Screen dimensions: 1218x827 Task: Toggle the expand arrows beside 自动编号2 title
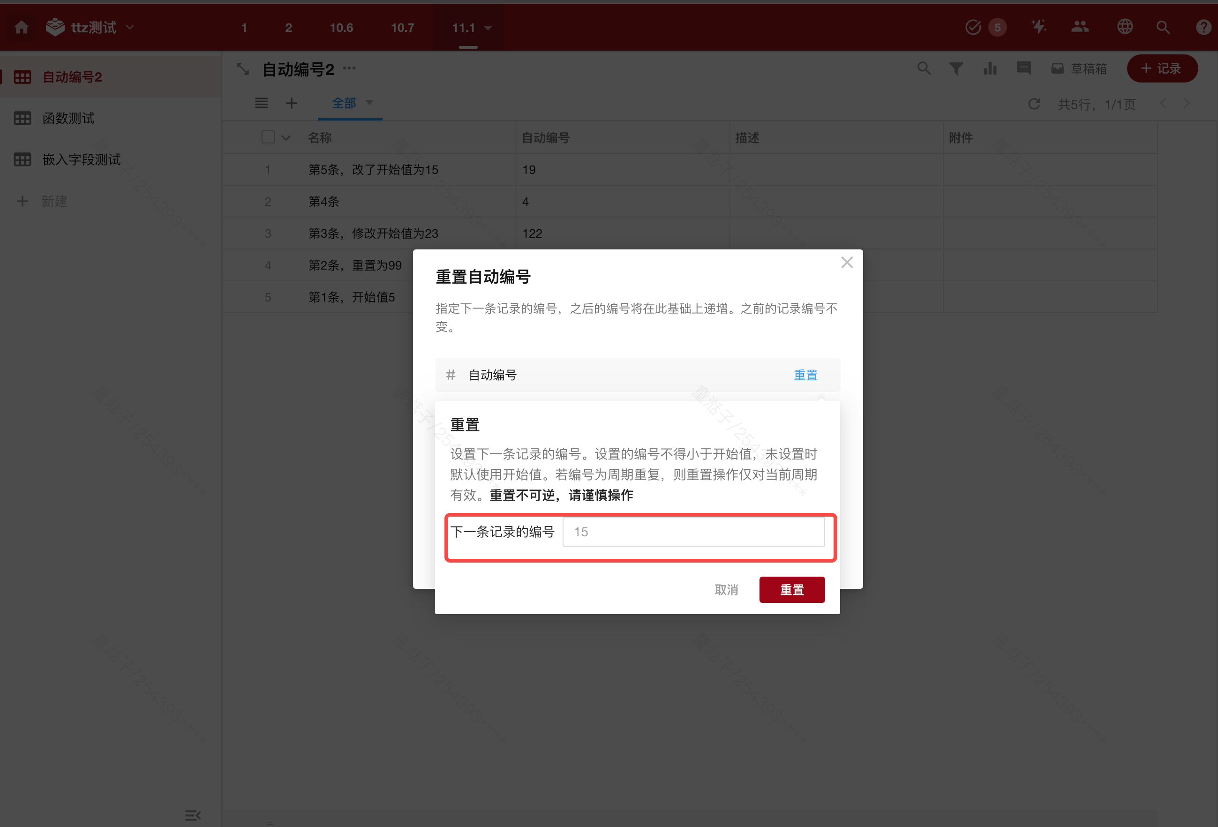click(x=243, y=68)
